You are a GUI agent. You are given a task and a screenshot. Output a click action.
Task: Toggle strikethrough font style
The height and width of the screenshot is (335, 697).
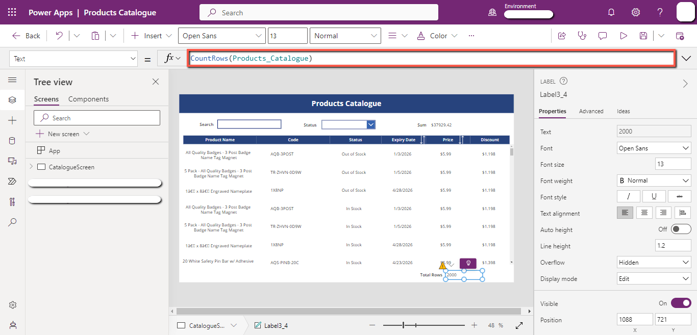coord(679,196)
